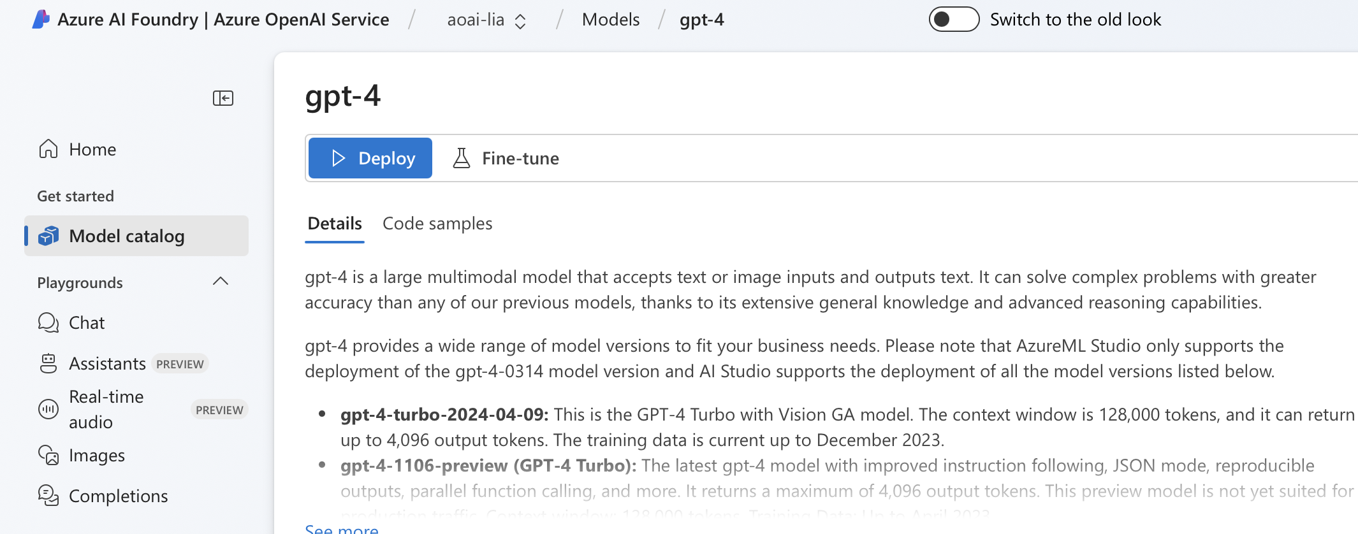Collapse the Playgrounds section chevron
Screen dimensions: 1358x534
[x=221, y=282]
